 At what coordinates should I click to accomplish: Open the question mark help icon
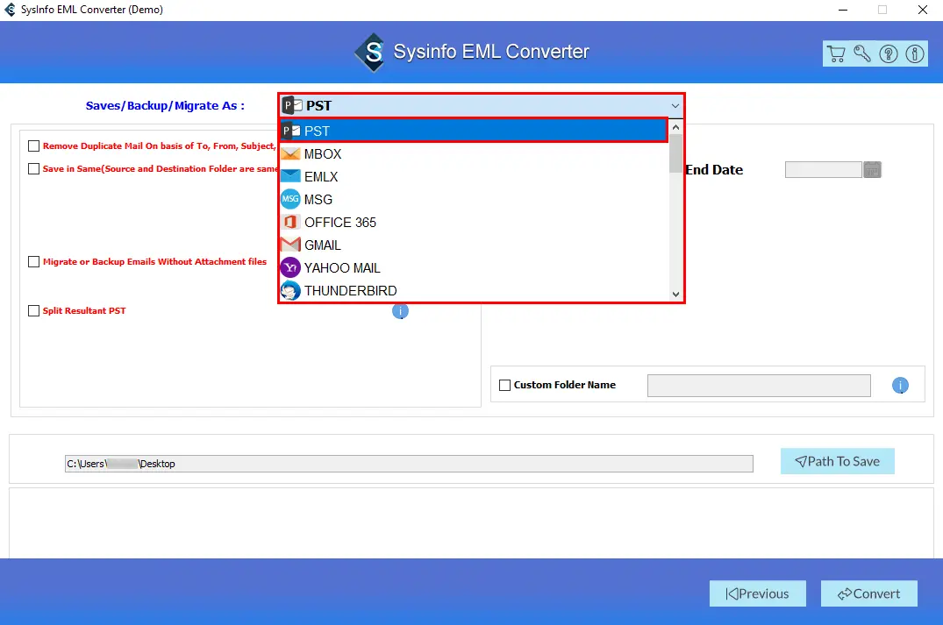pyautogui.click(x=889, y=54)
